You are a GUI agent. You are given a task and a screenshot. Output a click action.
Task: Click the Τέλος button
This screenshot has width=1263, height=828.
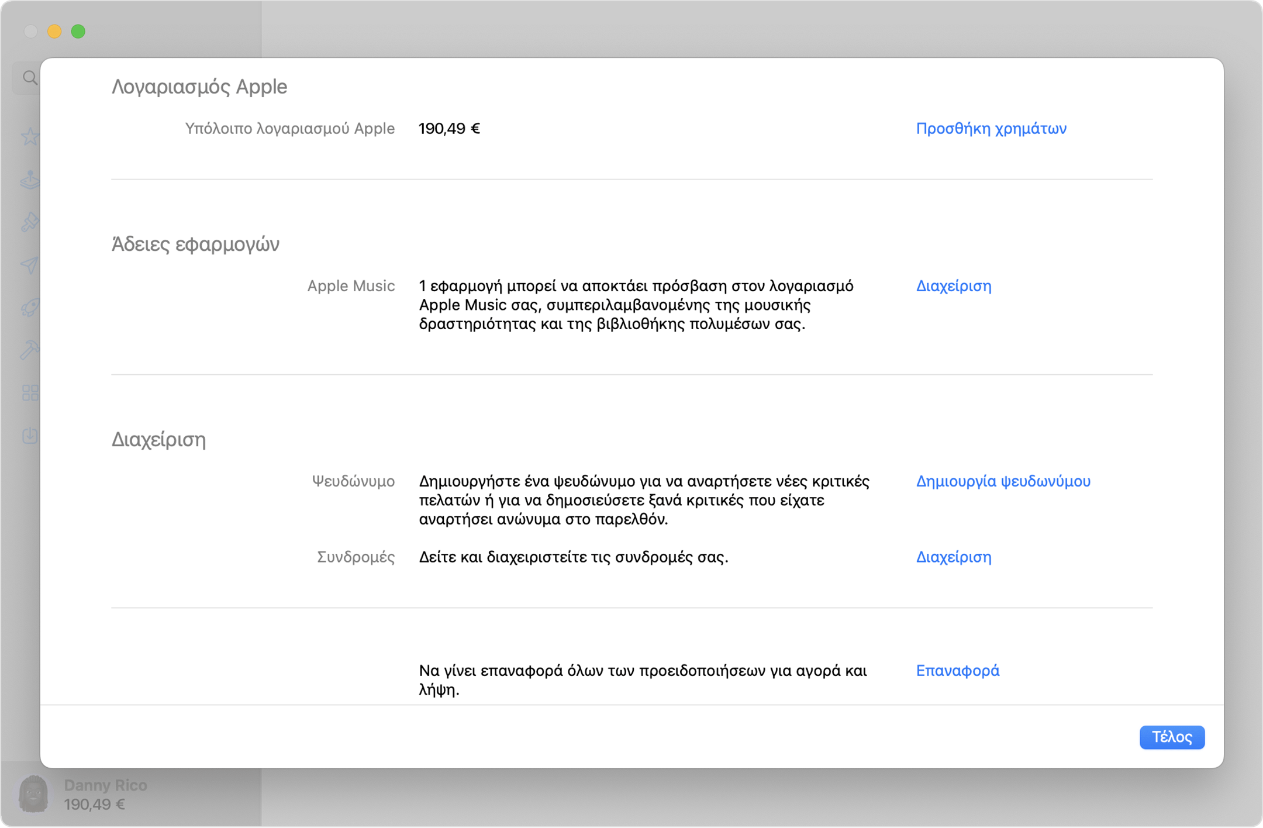coord(1172,737)
